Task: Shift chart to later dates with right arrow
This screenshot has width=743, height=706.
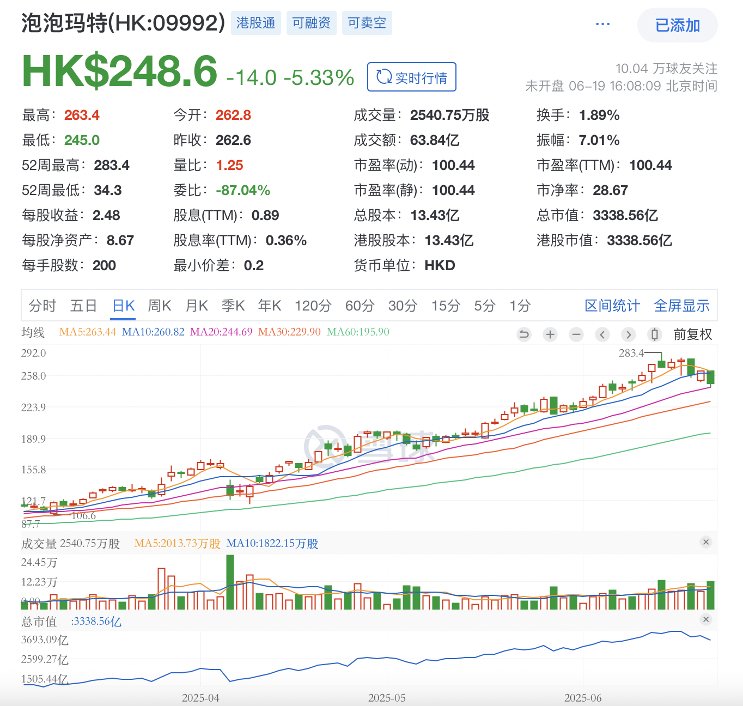Action: [x=629, y=334]
